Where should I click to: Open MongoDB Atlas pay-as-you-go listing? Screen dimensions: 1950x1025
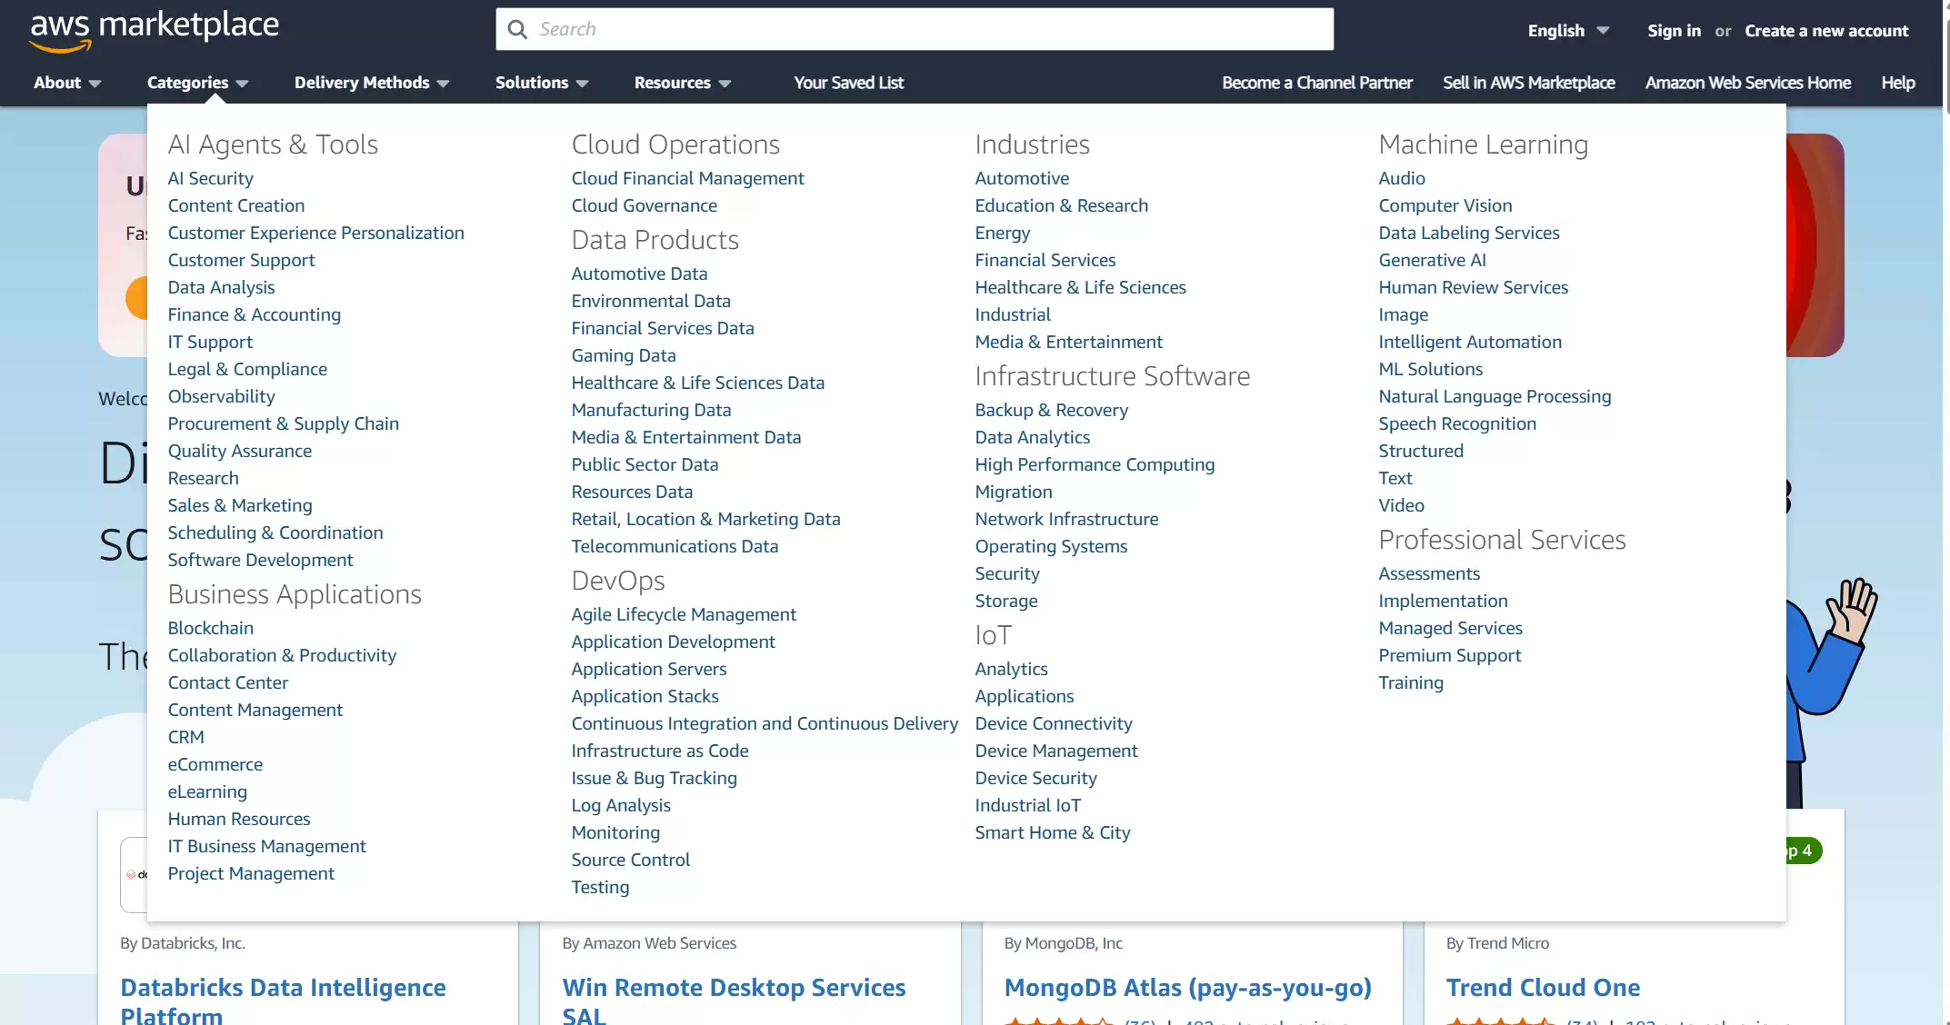pyautogui.click(x=1187, y=987)
